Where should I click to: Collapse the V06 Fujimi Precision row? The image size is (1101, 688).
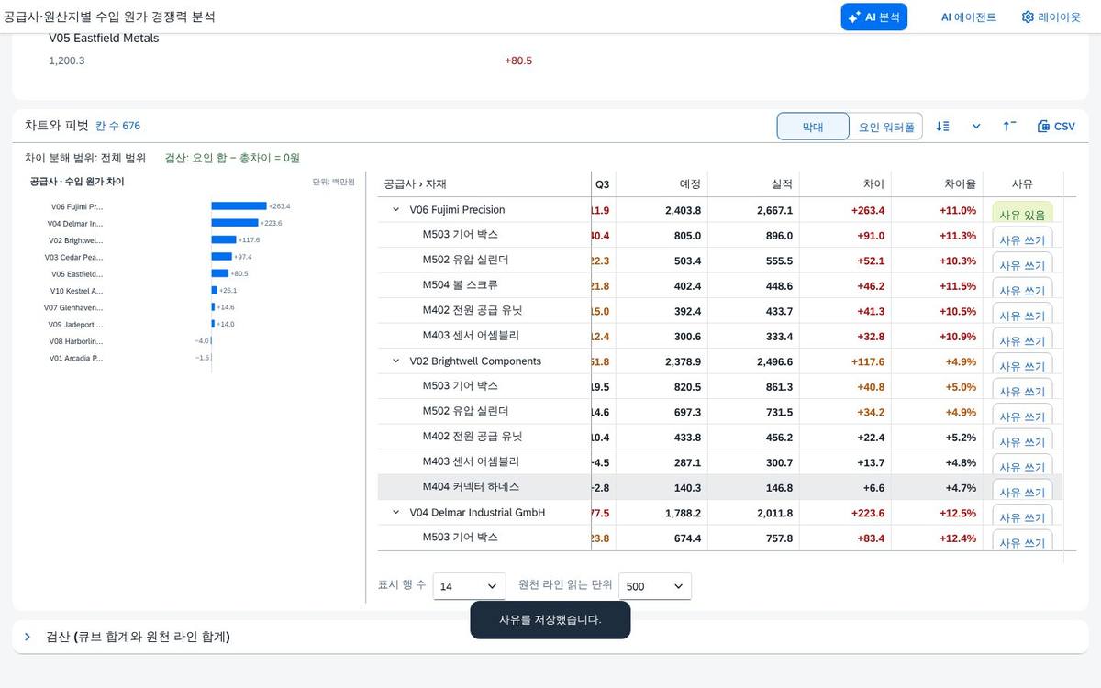pos(396,210)
